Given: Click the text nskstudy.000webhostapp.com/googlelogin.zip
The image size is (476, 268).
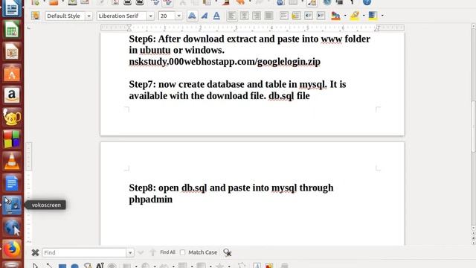Looking at the screenshot, I should point(225,62).
